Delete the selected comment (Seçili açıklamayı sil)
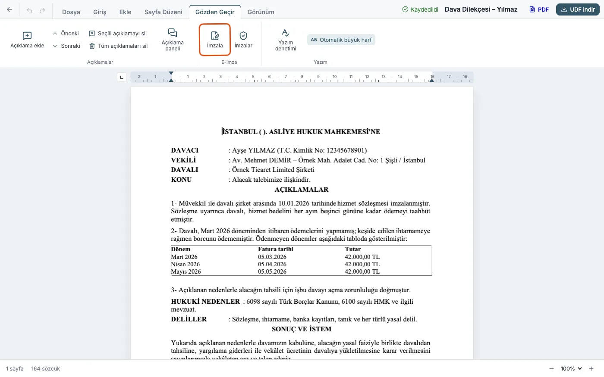The width and height of the screenshot is (604, 377). 118,33
